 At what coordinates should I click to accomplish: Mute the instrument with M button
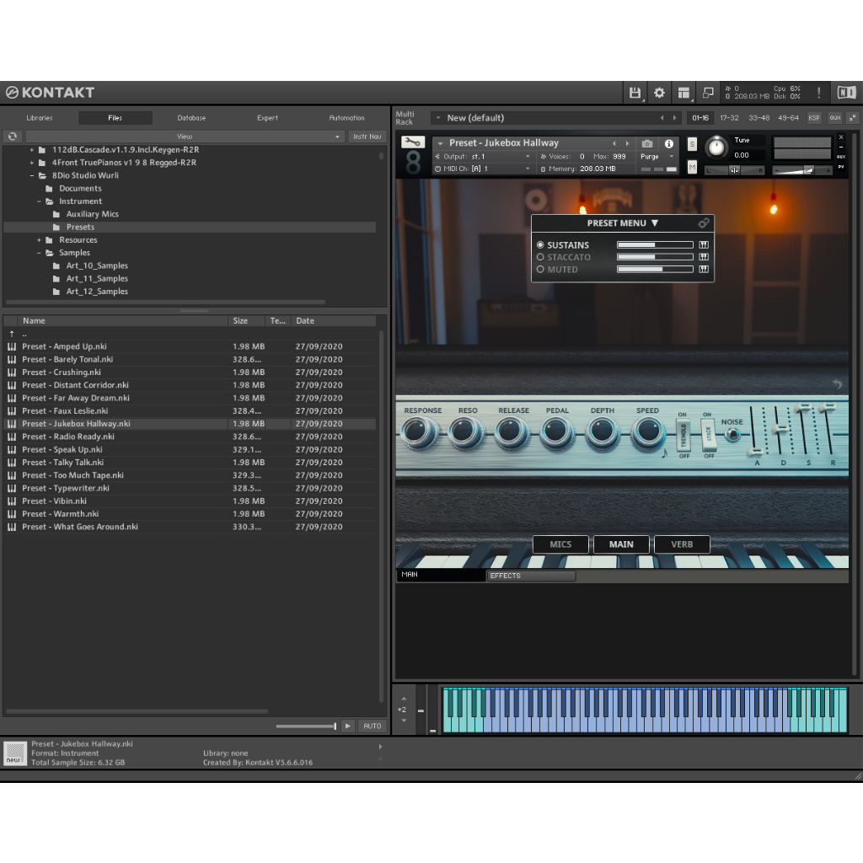pyautogui.click(x=692, y=167)
